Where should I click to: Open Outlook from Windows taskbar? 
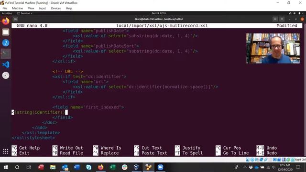tap(65, 167)
